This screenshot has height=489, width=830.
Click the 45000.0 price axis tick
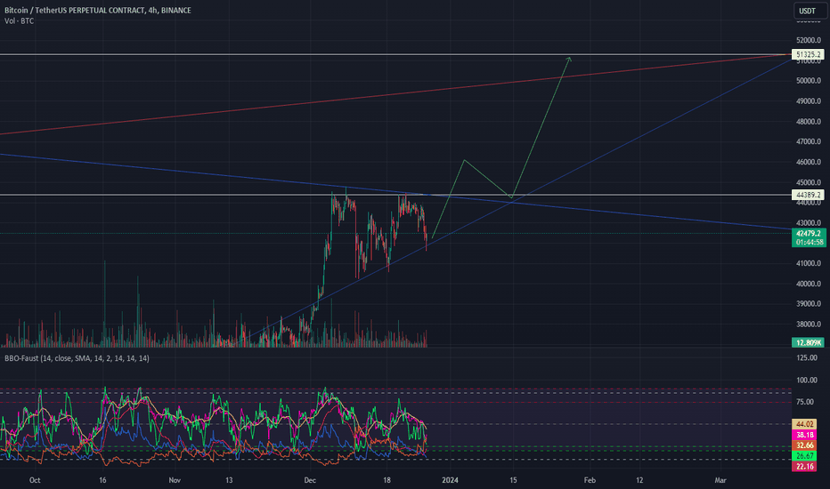(809, 183)
